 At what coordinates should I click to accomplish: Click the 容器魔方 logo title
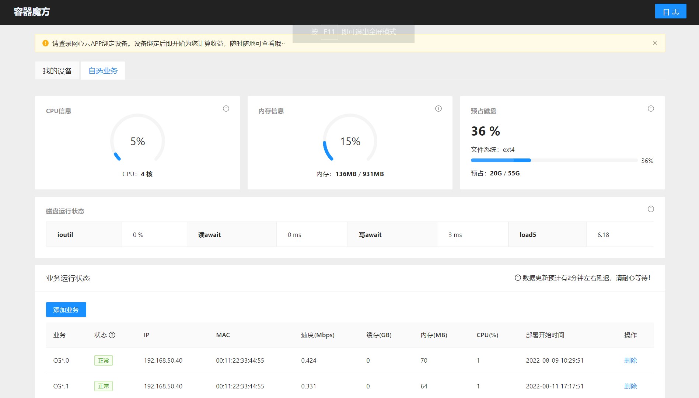point(32,12)
